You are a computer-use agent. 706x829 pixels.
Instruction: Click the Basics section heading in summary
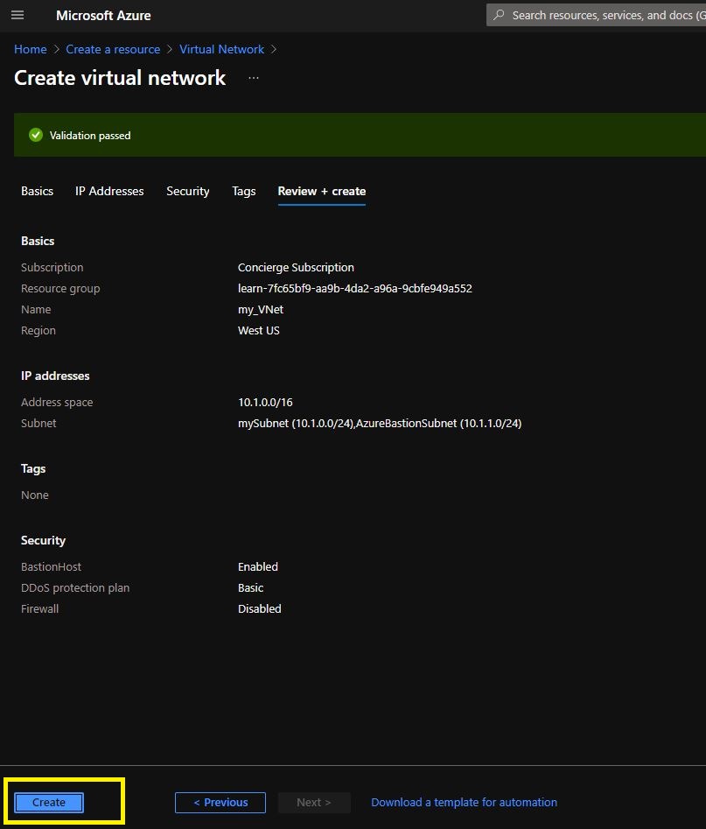(38, 241)
